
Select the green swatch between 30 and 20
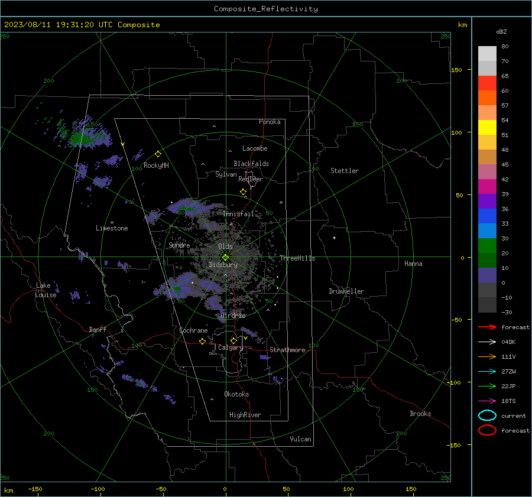[x=487, y=245]
